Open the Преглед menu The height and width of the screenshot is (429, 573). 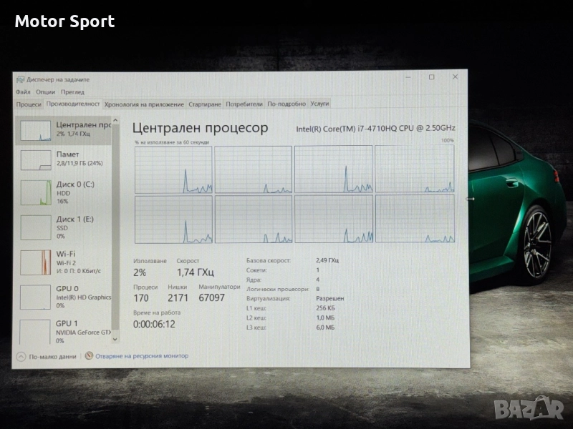tap(72, 92)
